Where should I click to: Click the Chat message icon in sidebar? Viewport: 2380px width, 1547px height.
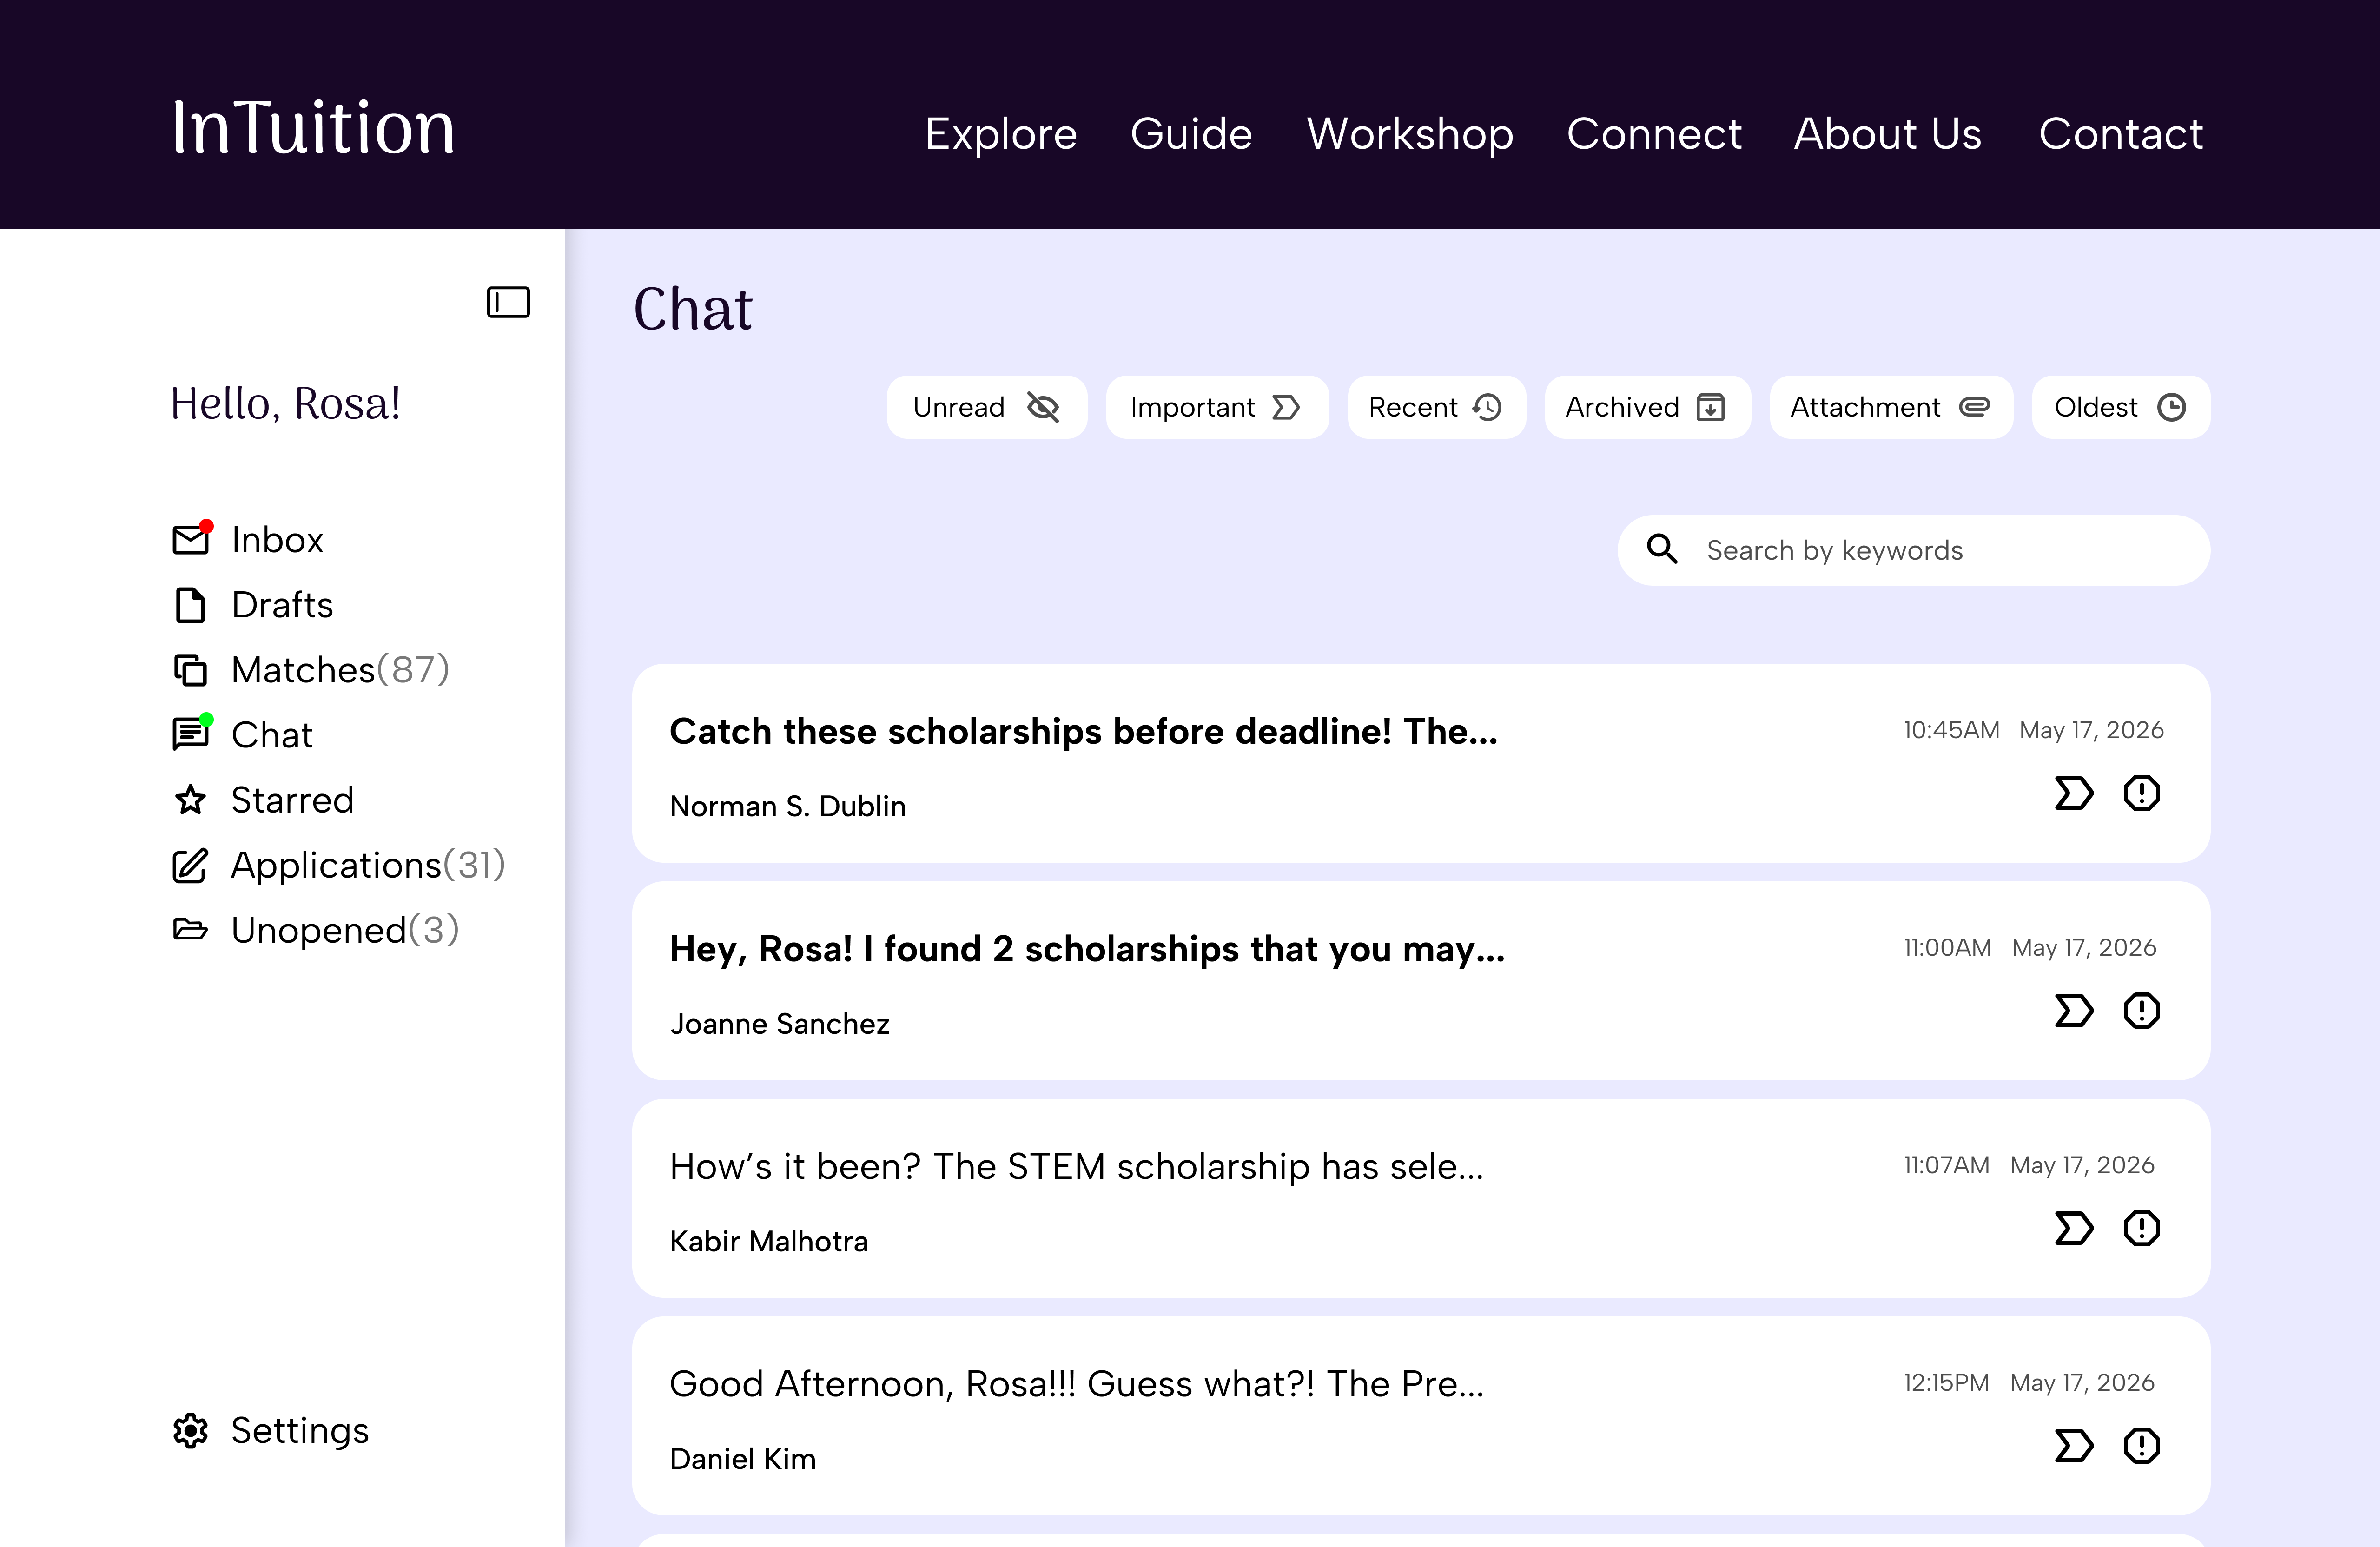point(191,734)
